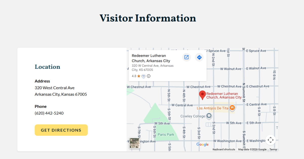This screenshot has height=159, width=304.
Task: Click the Google logo on the map
Action: [x=202, y=144]
